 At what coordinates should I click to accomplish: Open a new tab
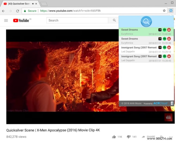(x=44, y=4)
